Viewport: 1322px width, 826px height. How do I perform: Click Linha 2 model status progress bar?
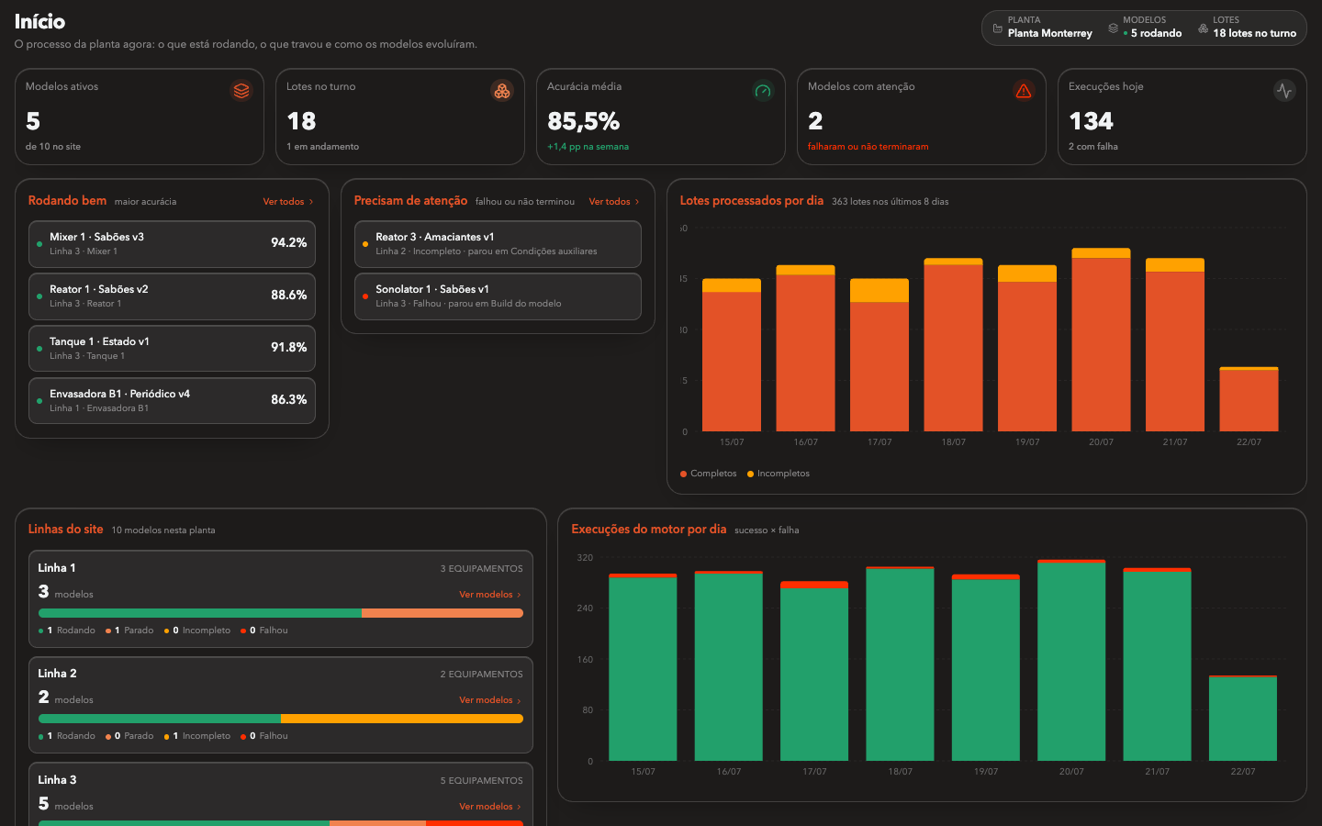(x=281, y=719)
